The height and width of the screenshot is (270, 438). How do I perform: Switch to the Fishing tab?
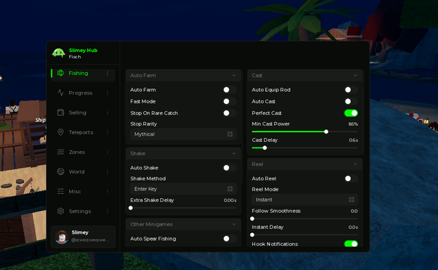[83, 73]
